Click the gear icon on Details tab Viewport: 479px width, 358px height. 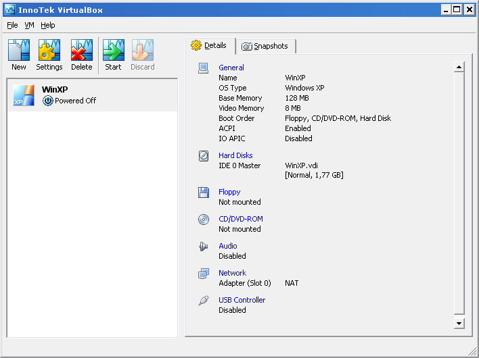[196, 45]
